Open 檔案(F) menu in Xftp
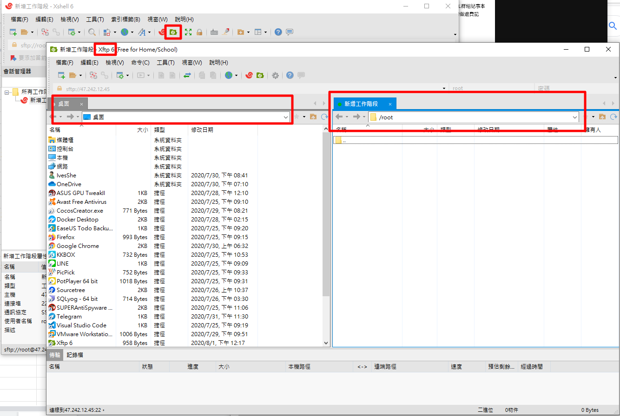 pyautogui.click(x=65, y=63)
